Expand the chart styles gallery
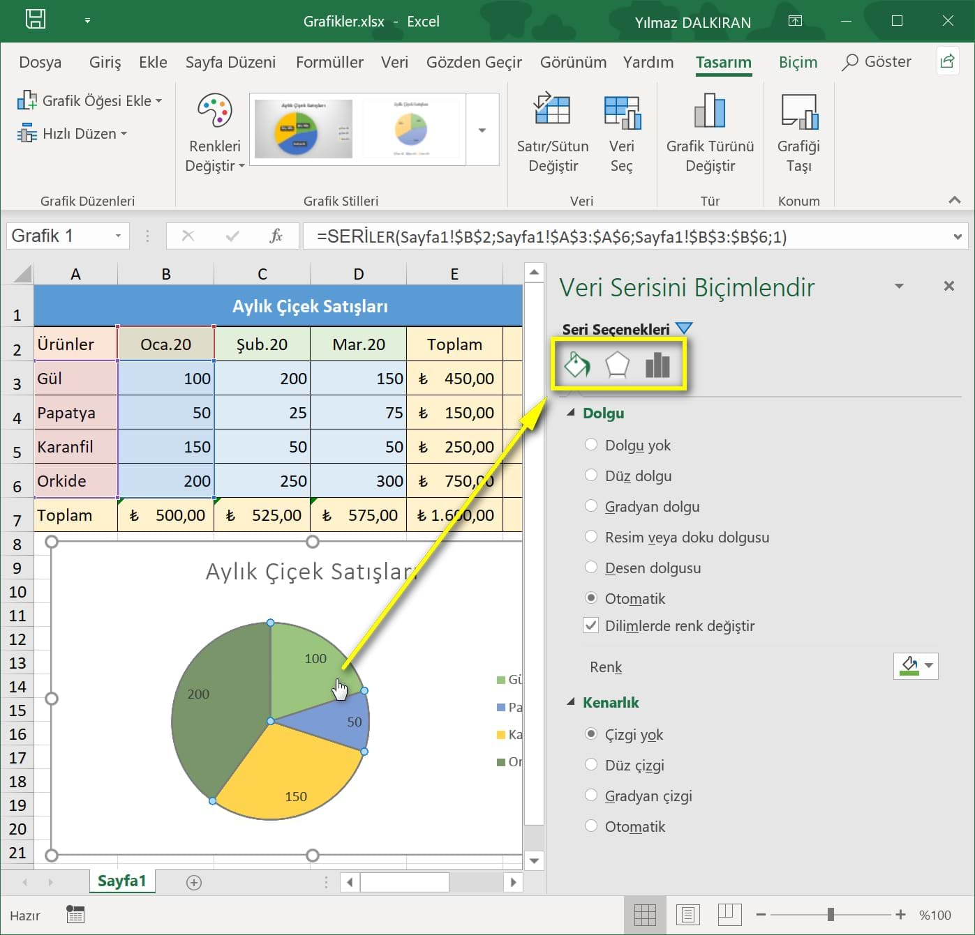Screen dimensions: 975x935 point(482,130)
